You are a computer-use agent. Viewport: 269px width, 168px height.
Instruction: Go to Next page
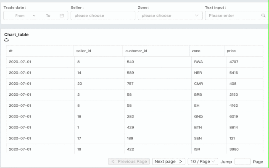point(168,161)
